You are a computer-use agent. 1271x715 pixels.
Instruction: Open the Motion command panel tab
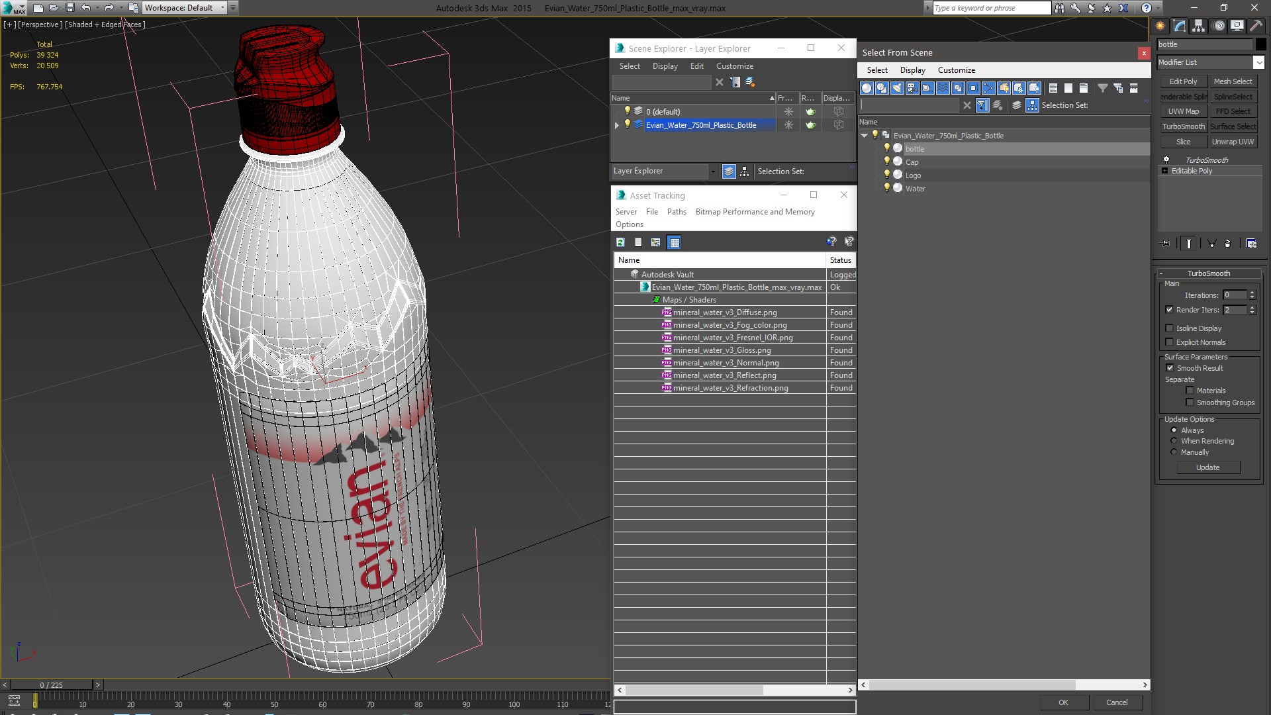coord(1218,26)
